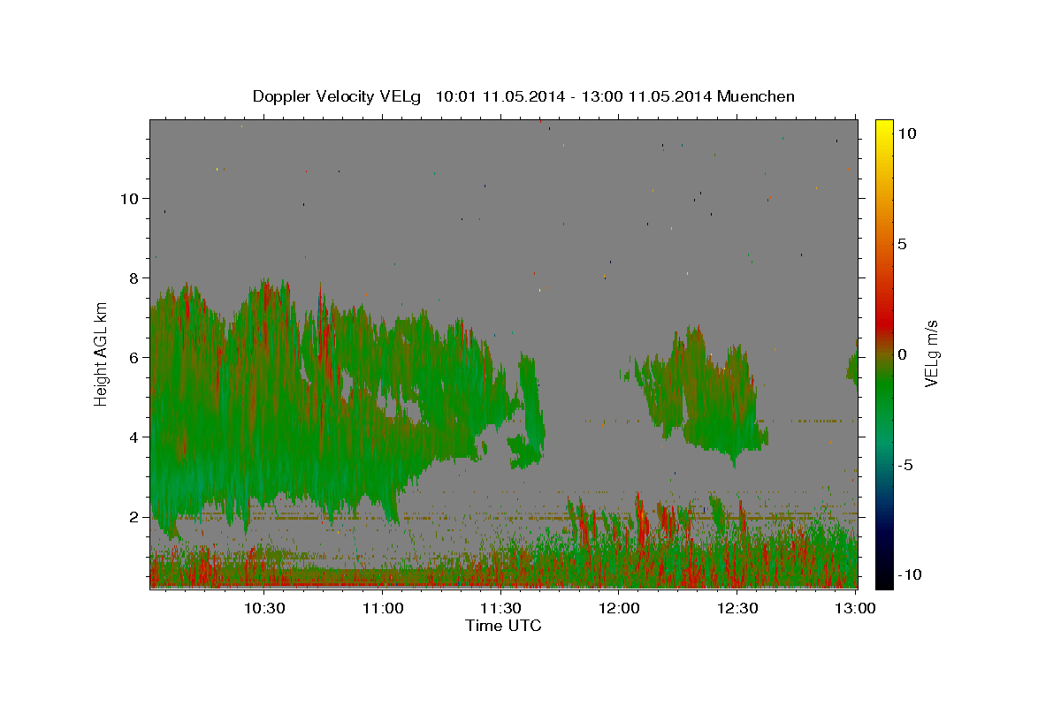
Task: Click the "Muenchen" location text in title
Action: tap(756, 96)
